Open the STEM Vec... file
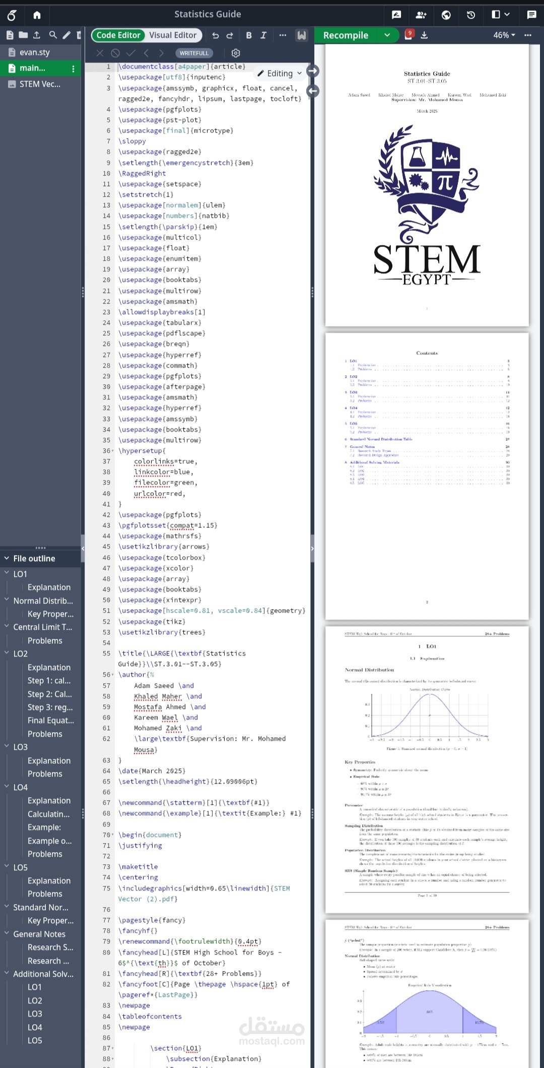The height and width of the screenshot is (1068, 544). point(40,84)
